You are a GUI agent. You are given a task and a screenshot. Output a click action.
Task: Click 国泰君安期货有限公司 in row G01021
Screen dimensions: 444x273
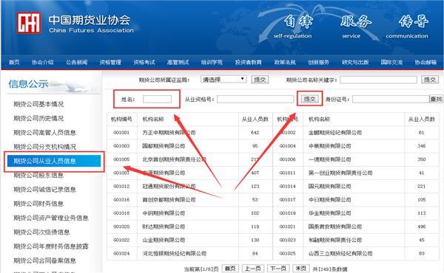coord(335,227)
